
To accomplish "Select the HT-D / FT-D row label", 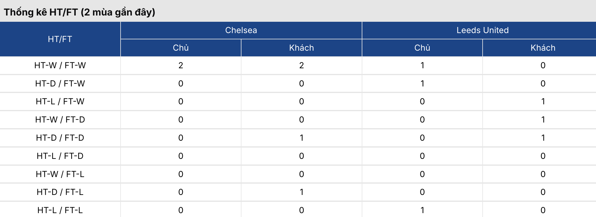I will (60, 138).
